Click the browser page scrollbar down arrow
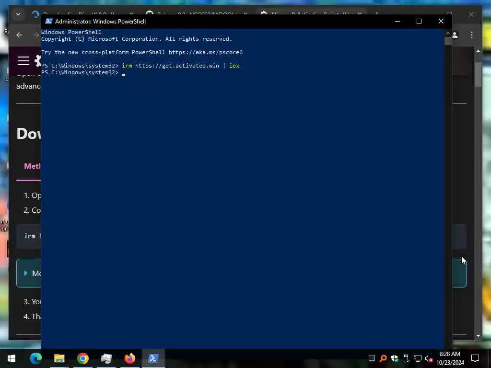This screenshot has height=368, width=491. pos(478,336)
